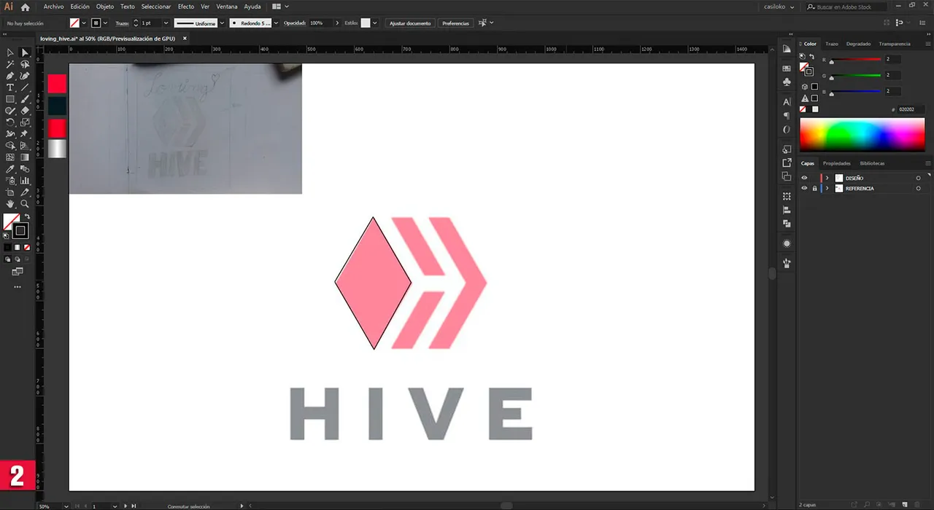Open the Paragraph panel icon in dock
This screenshot has height=510, width=934.
[x=787, y=116]
